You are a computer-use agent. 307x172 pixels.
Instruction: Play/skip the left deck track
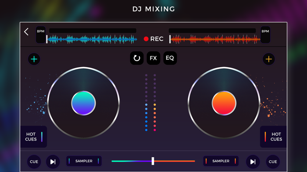pos(53,162)
